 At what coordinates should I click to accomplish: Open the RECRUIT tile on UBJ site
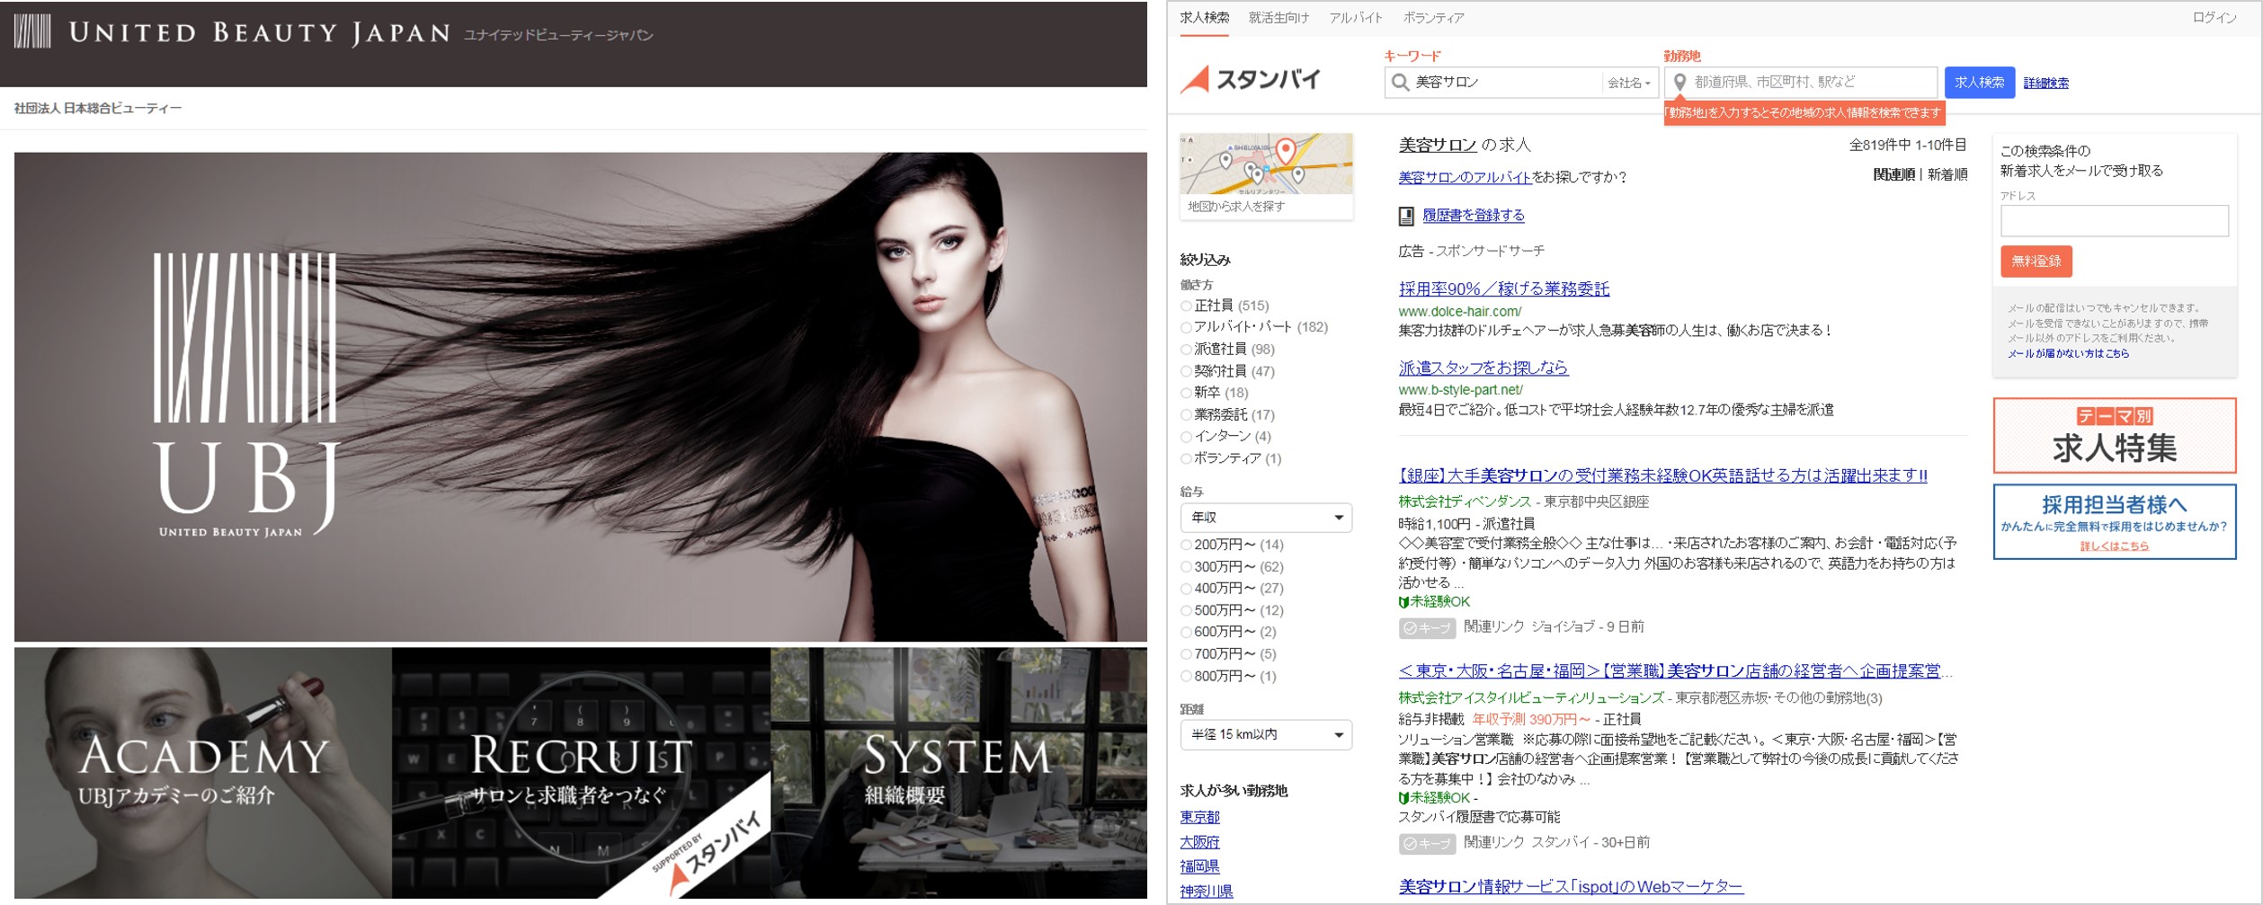(581, 773)
